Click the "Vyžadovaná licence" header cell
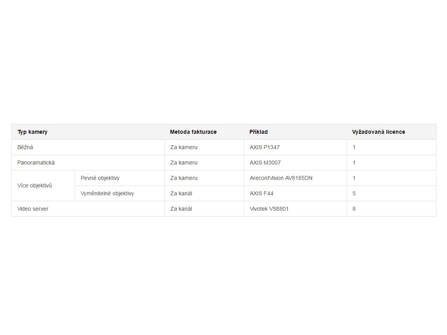 pos(378,132)
